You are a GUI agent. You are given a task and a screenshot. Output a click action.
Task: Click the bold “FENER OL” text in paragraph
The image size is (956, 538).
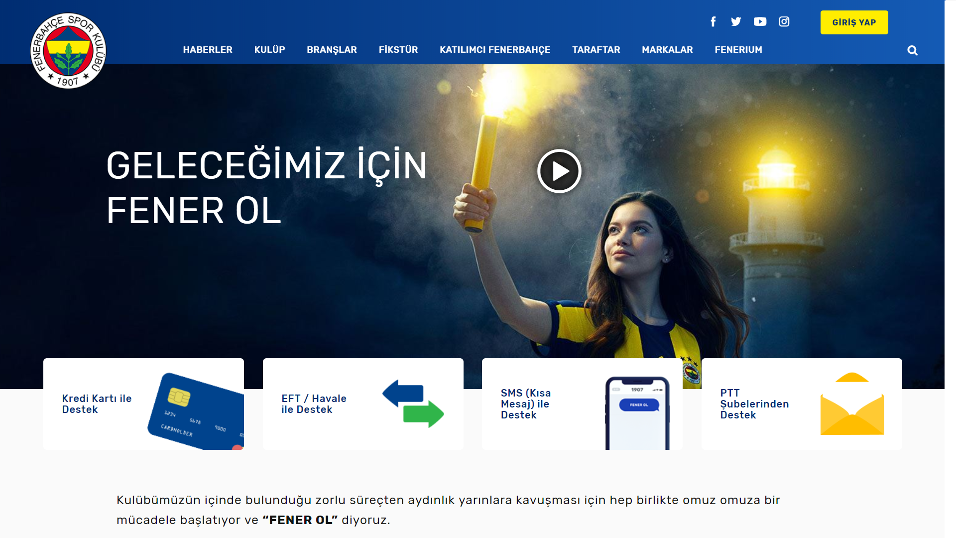pyautogui.click(x=300, y=520)
